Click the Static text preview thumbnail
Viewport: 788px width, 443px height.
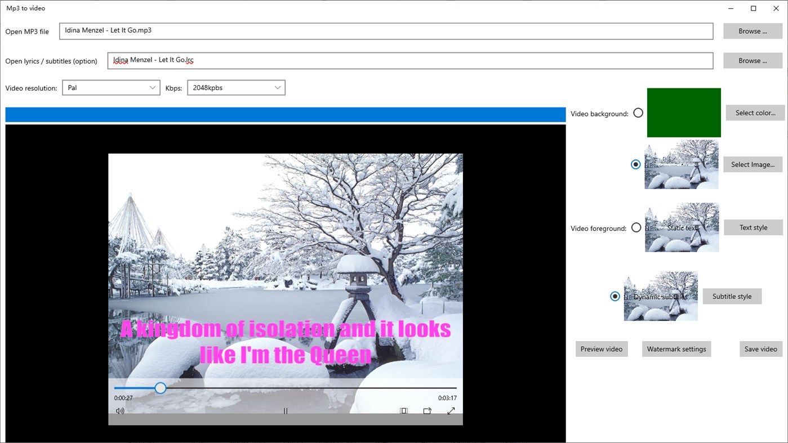[x=682, y=227]
